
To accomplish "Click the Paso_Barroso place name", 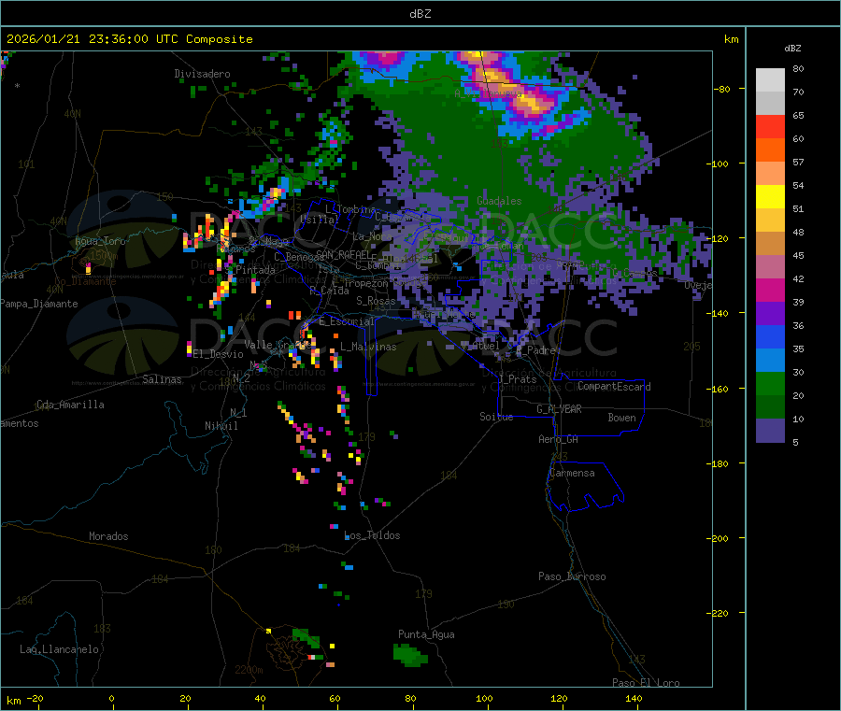I will 572,576.
